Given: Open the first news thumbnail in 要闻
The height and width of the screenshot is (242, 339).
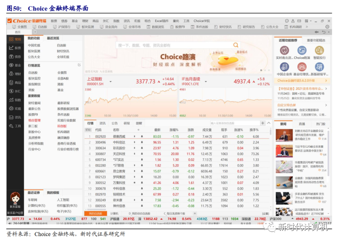Looking at the screenshot, I should point(284,135).
